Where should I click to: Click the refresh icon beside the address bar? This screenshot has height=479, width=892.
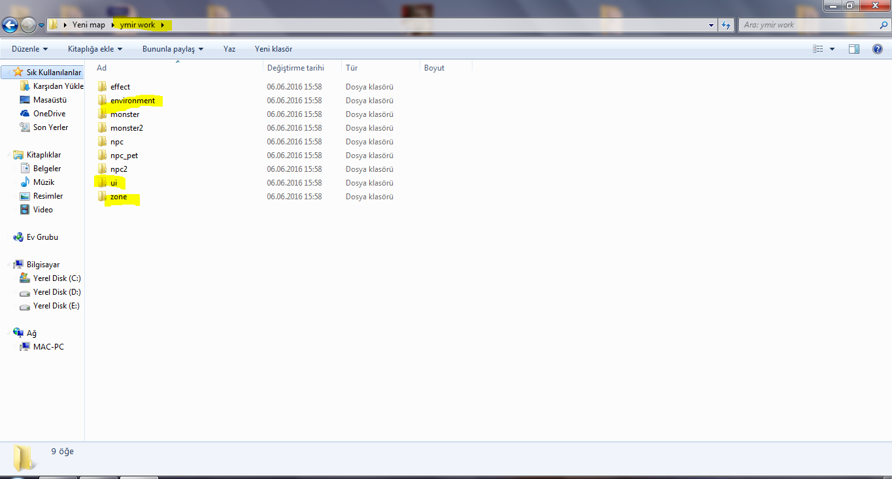click(727, 25)
